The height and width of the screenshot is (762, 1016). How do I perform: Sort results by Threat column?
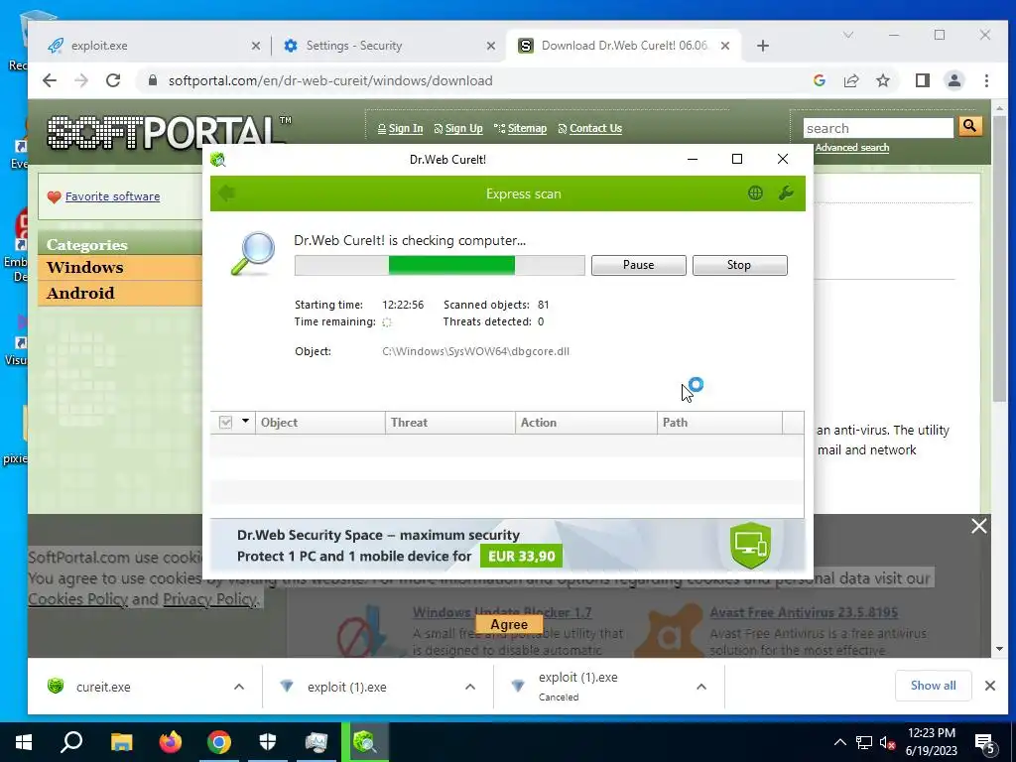coord(450,423)
